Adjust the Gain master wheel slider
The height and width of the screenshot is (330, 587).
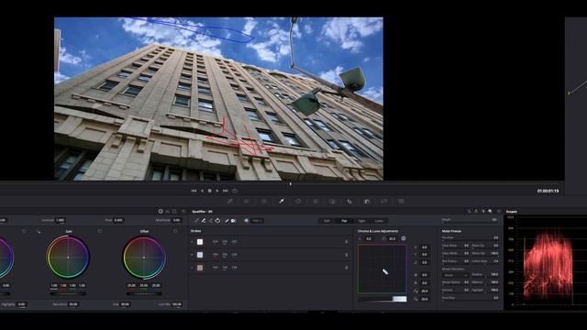(x=68, y=293)
